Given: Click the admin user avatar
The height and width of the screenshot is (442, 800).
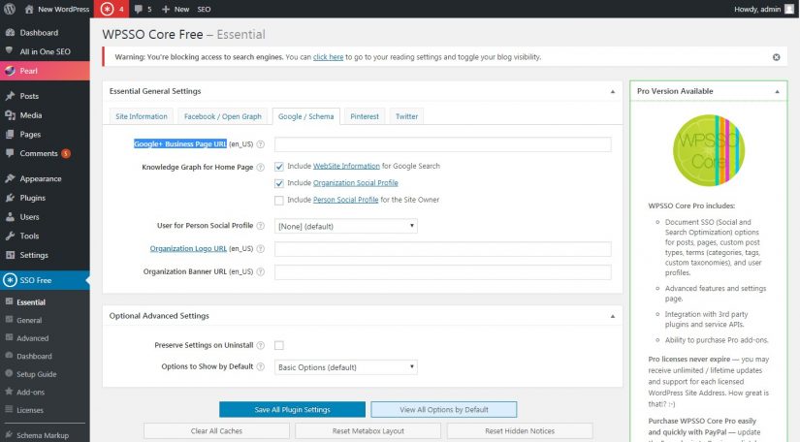Looking at the screenshot, I should click(789, 9).
